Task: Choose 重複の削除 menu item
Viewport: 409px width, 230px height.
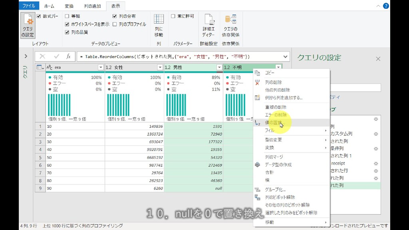Action: pyautogui.click(x=292, y=107)
